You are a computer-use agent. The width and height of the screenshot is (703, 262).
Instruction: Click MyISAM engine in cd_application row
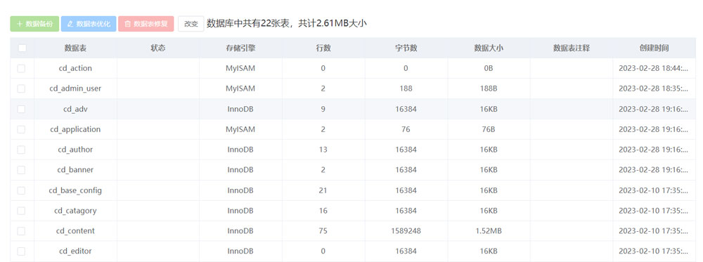(x=240, y=129)
